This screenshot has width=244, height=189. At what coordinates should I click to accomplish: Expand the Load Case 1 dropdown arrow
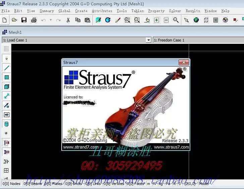click(x=148, y=40)
